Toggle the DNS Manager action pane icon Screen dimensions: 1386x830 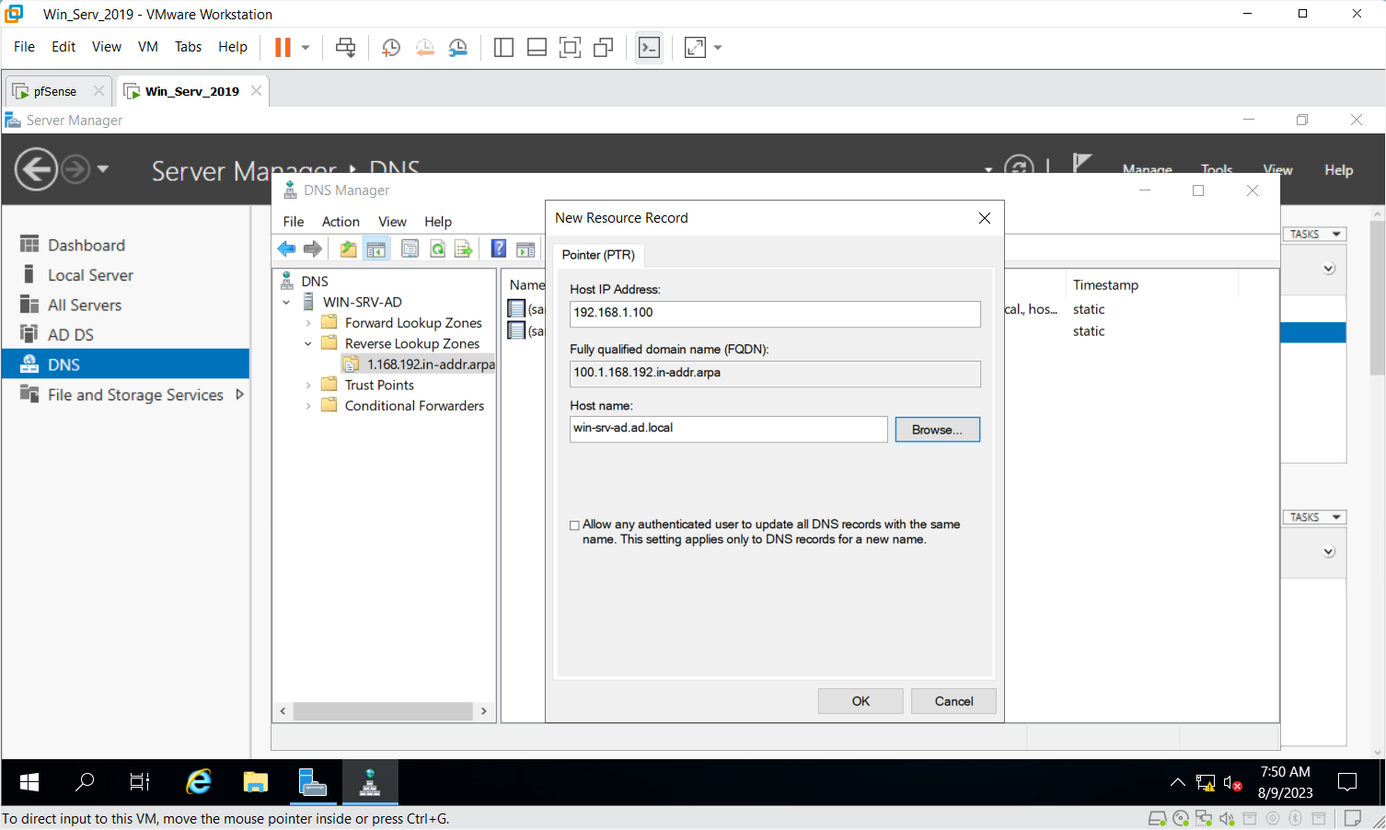pyautogui.click(x=526, y=248)
